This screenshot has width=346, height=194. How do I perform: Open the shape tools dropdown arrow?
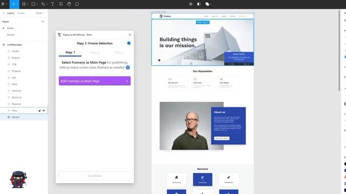pyautogui.click(x=37, y=4)
